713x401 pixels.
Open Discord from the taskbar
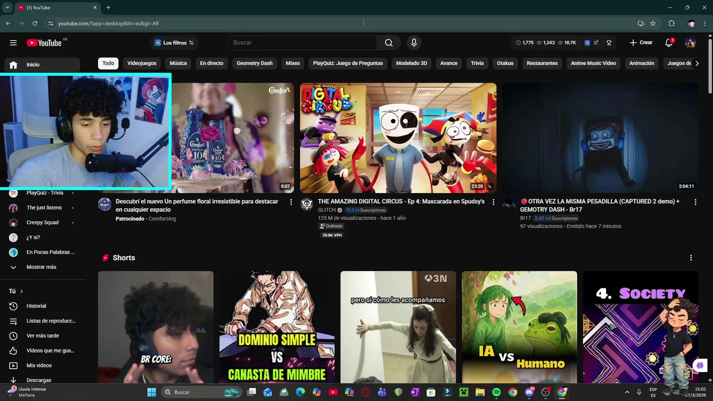pos(529,392)
